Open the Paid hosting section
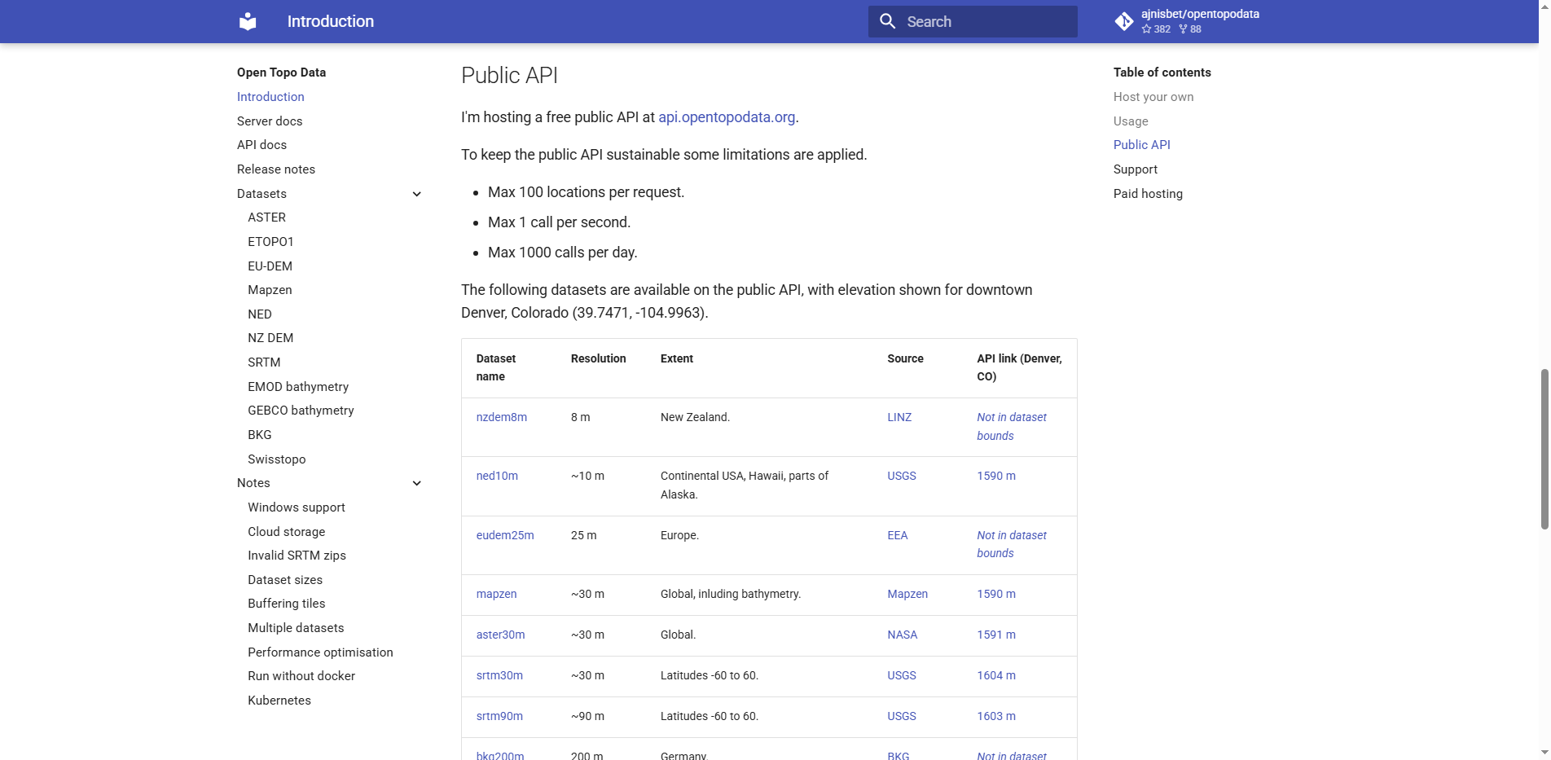 pos(1148,194)
